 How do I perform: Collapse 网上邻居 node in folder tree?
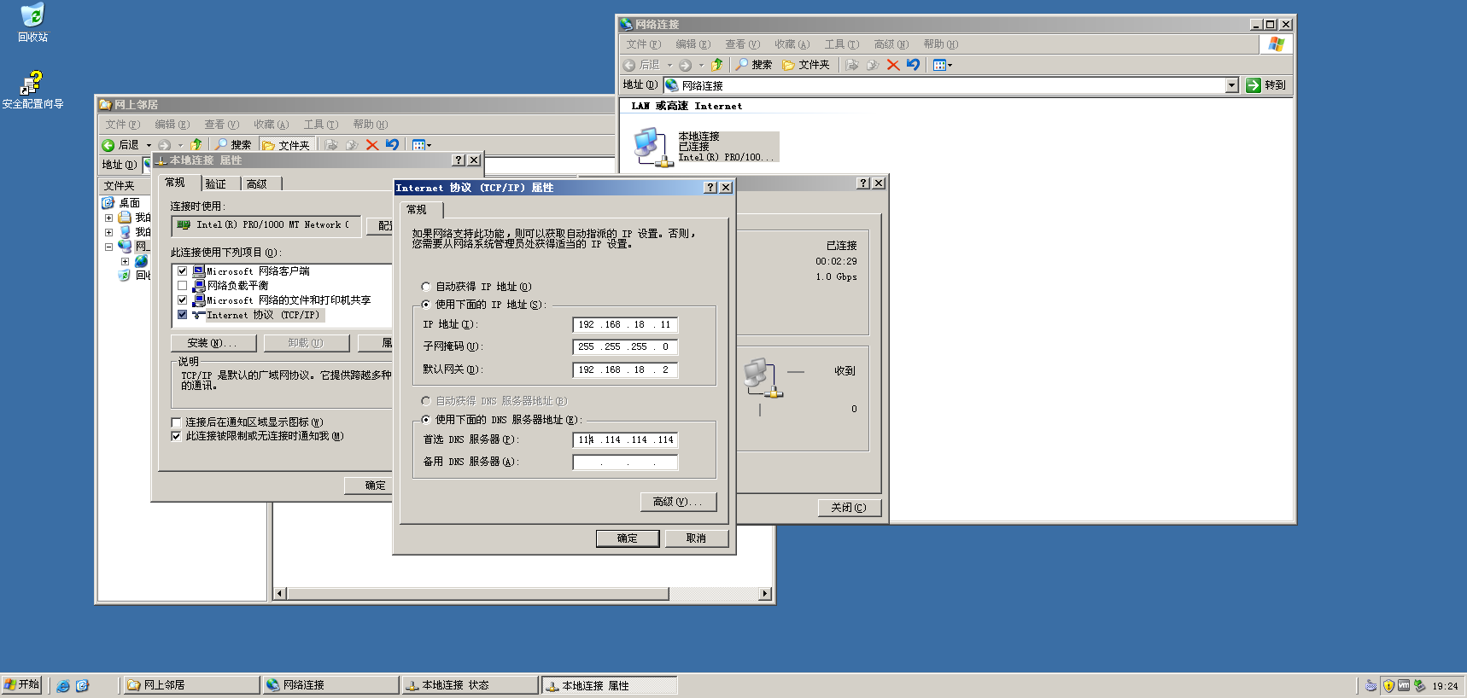click(108, 247)
